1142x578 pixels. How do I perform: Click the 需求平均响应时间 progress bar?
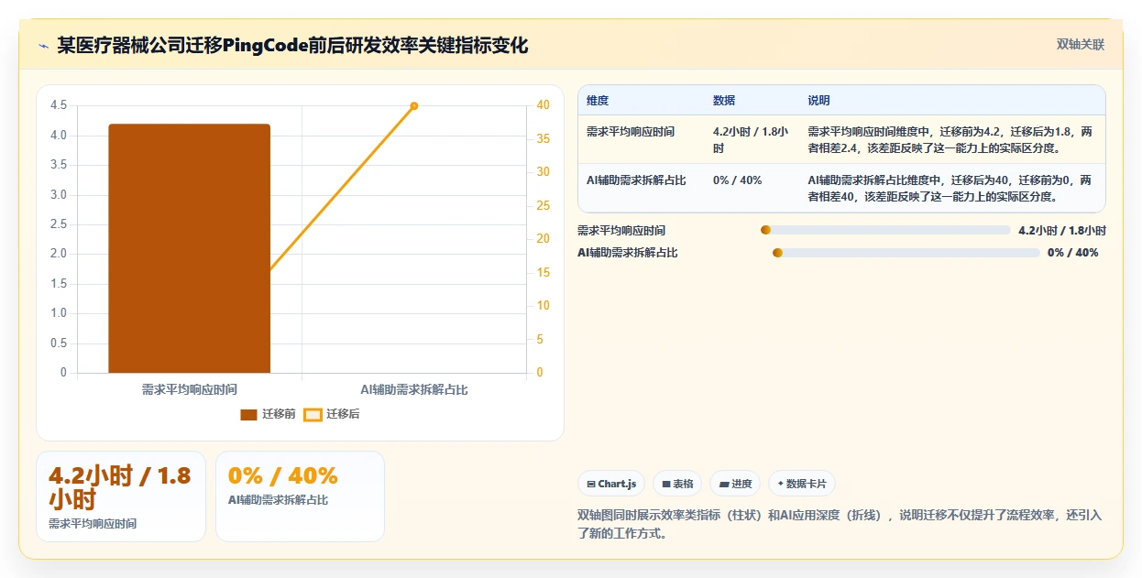pyautogui.click(x=885, y=231)
